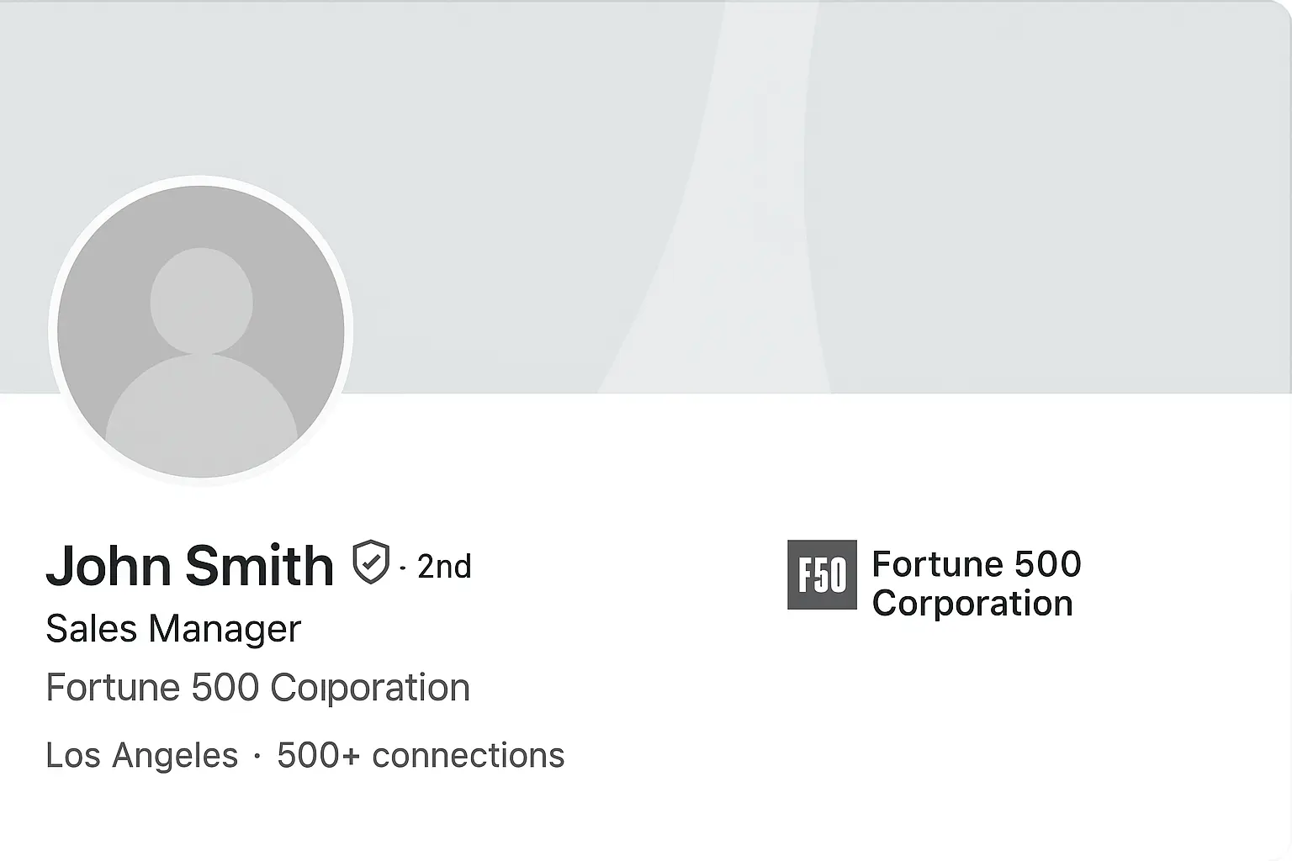Image resolution: width=1292 pixels, height=861 pixels.
Task: Select the Sales Manager headline text
Action: (x=173, y=629)
